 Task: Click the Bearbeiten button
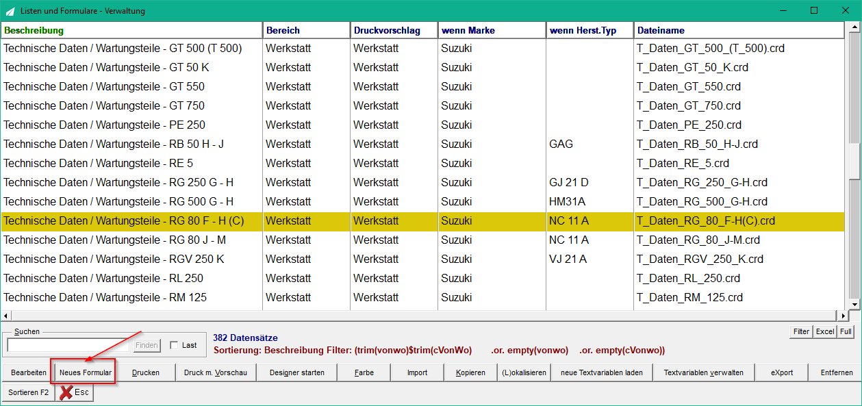[x=29, y=372]
